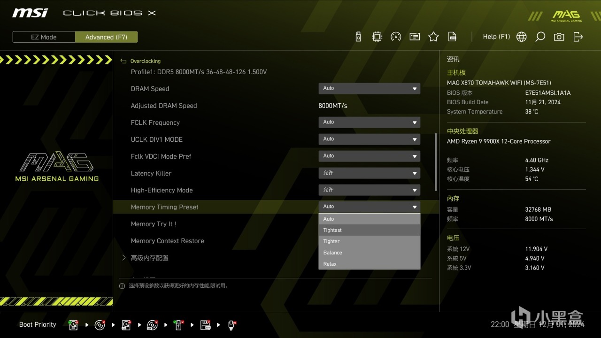
Task: Change language via the globe icon
Action: (522, 37)
